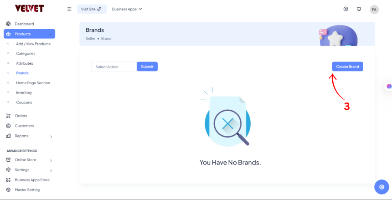Click the hamburger menu icon
This screenshot has height=200, width=392.
(x=69, y=9)
